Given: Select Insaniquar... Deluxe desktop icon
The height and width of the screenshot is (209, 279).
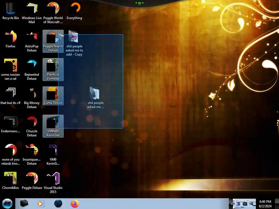Looking at the screenshot, I should 32,155.
